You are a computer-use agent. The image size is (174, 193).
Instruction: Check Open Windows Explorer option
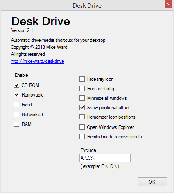(x=82, y=127)
